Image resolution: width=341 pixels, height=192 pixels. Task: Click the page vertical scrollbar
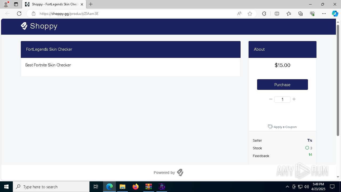pyautogui.click(x=338, y=80)
